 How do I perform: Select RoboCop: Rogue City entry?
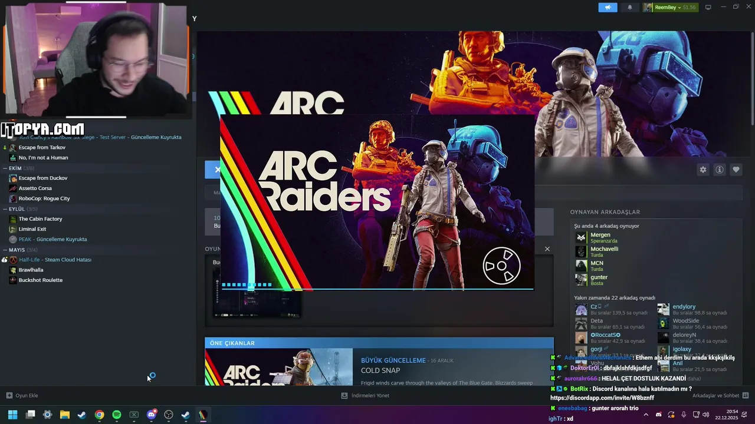pos(44,198)
